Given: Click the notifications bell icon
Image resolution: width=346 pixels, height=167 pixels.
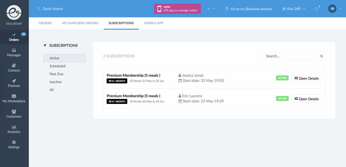Looking at the screenshot, I should click(x=317, y=9).
